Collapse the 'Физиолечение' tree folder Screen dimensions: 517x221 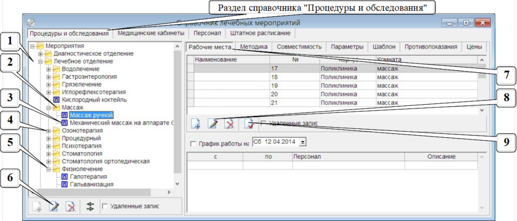pos(49,169)
